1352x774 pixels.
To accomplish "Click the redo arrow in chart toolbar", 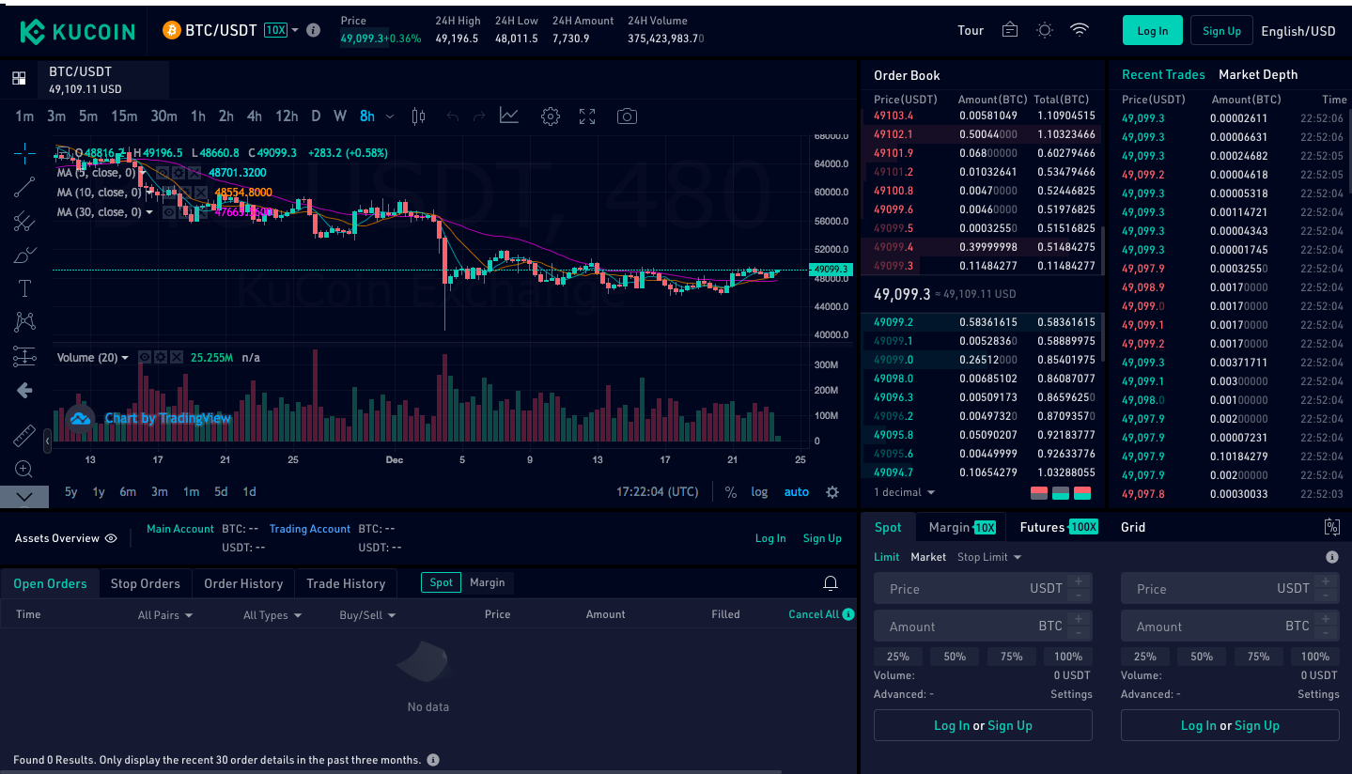I will 479,116.
